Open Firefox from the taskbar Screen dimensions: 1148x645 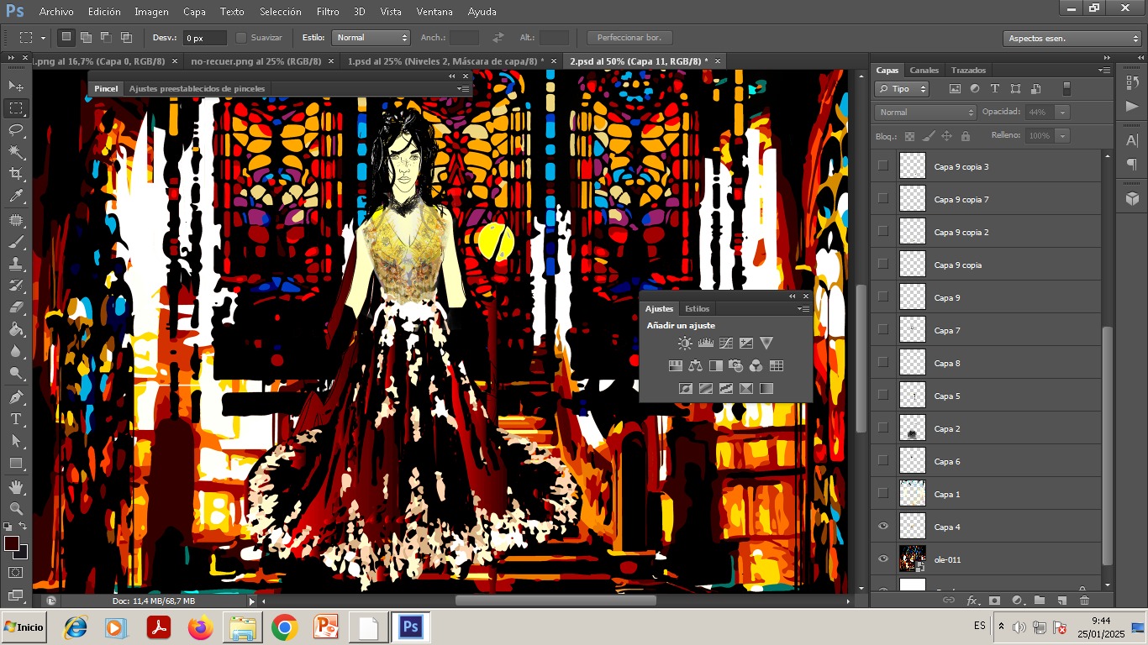201,627
